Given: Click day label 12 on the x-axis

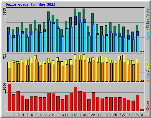Looking at the screenshot, I should click(x=58, y=115).
